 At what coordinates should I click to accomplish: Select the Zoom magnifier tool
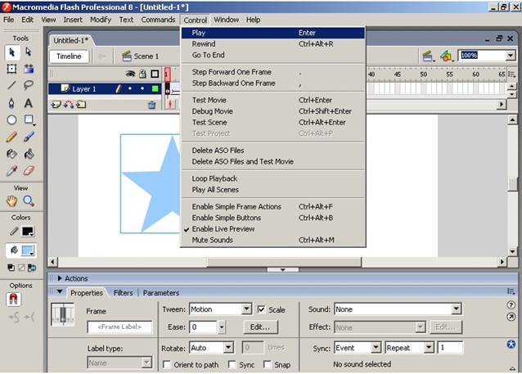29,201
